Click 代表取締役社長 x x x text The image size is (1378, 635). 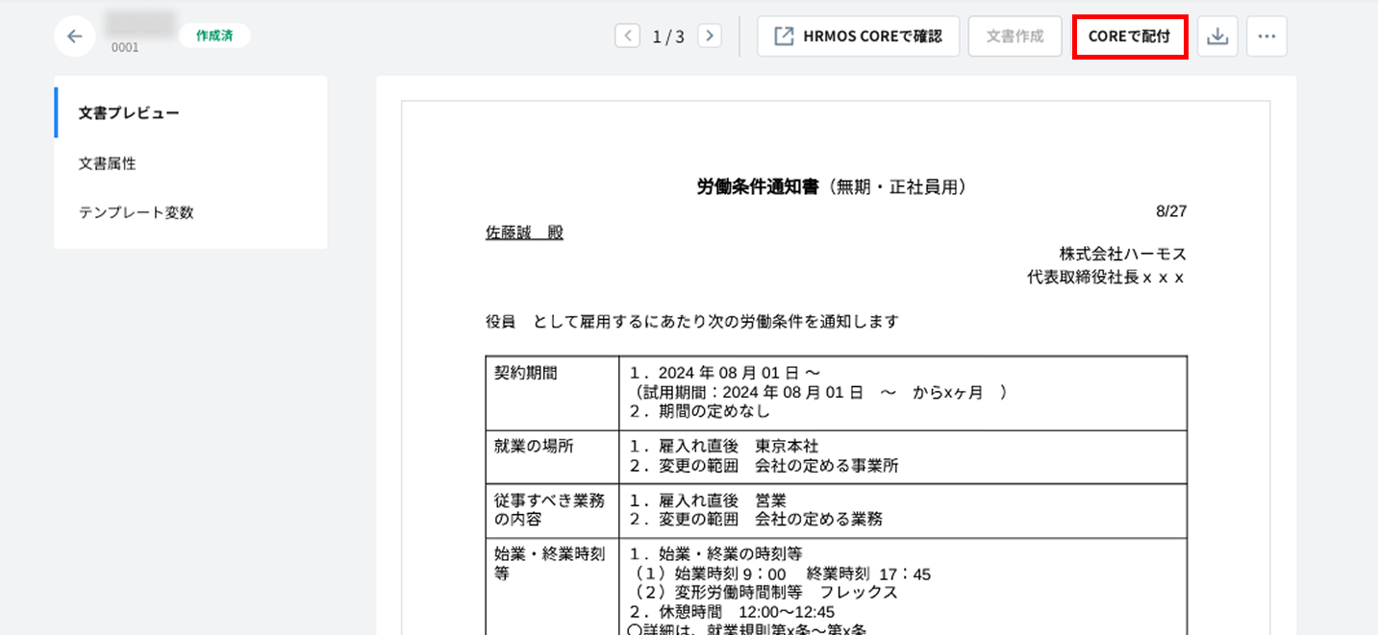click(x=1107, y=278)
